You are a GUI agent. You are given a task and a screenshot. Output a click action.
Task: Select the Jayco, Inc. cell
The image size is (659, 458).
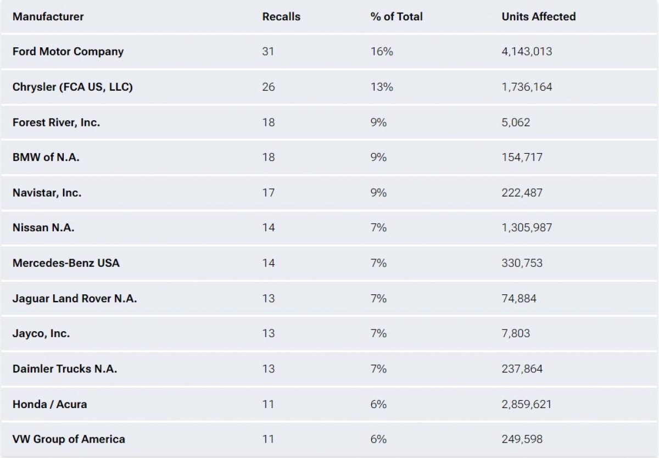click(x=41, y=333)
